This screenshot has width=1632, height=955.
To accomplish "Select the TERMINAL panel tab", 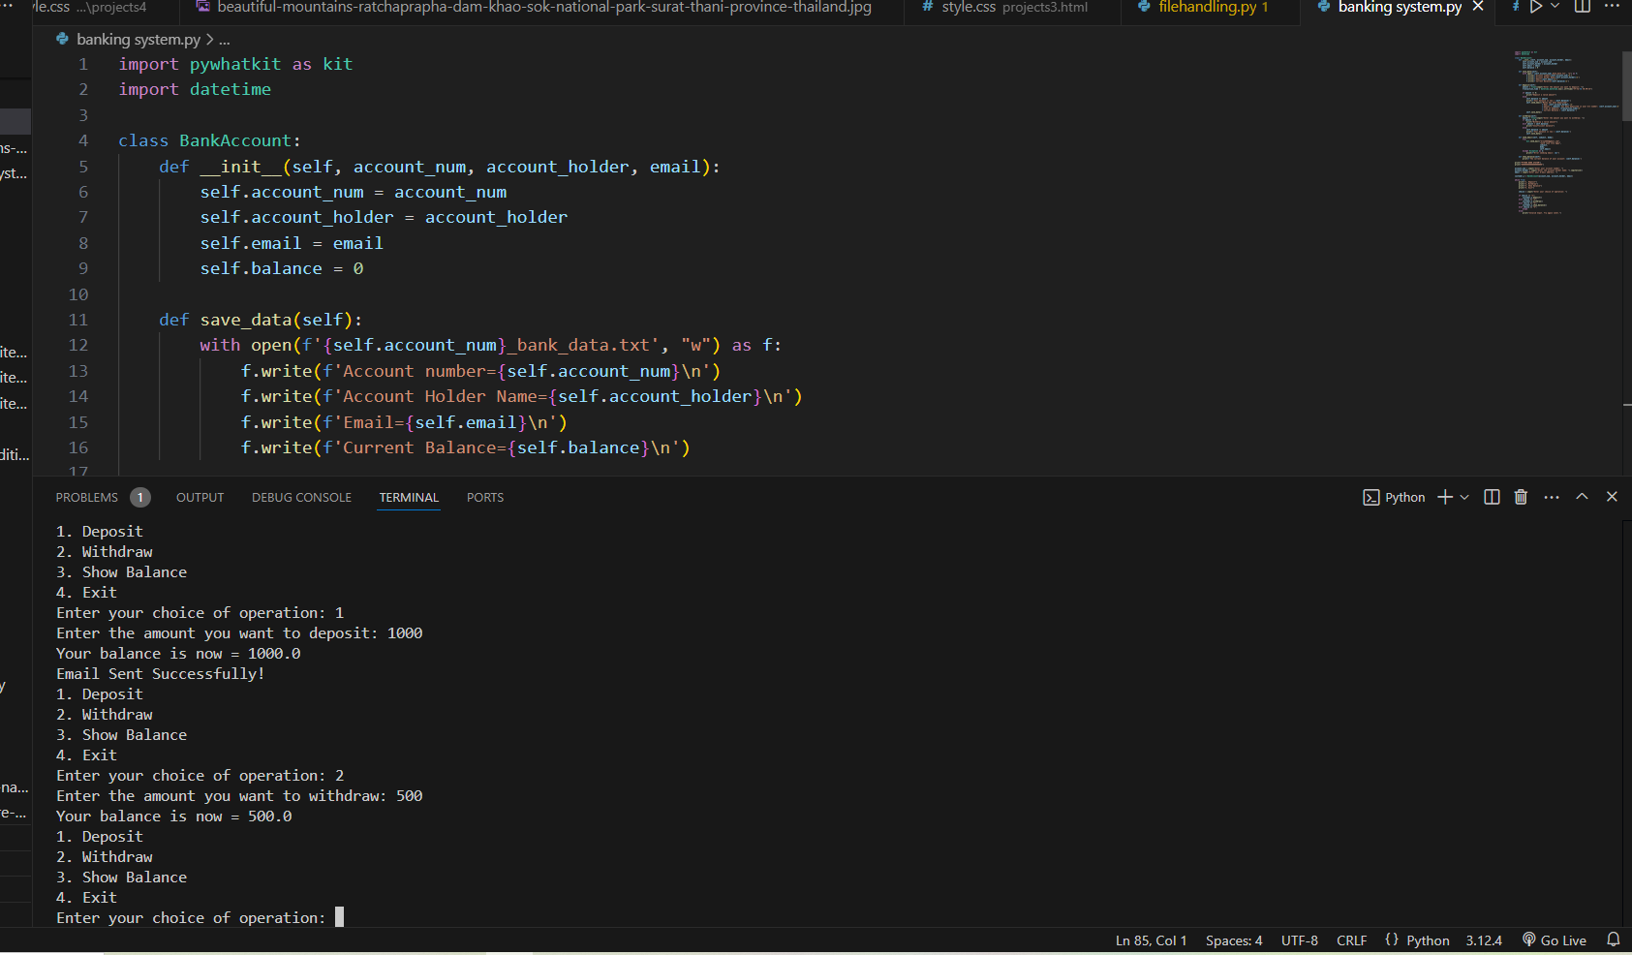I will (x=409, y=498).
